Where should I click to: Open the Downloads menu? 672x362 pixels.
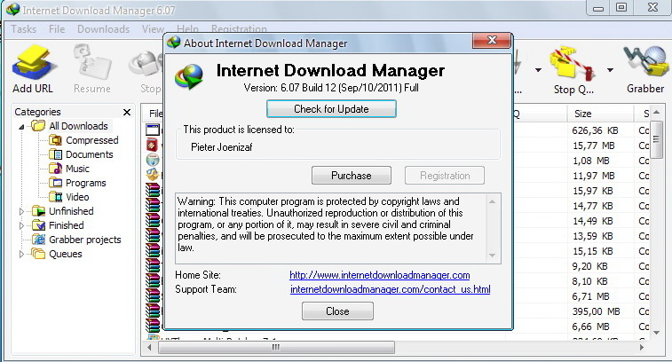pyautogui.click(x=103, y=29)
